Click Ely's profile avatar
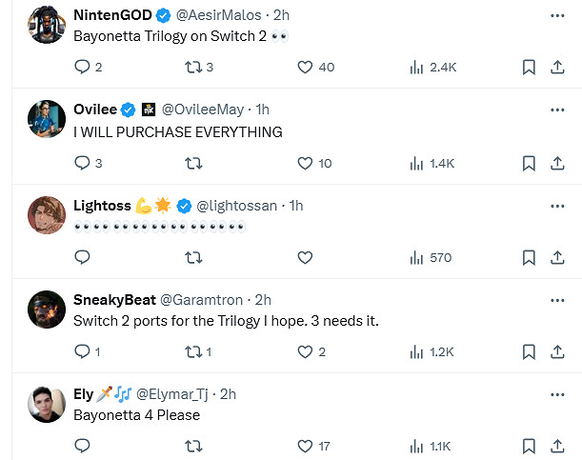The height and width of the screenshot is (460, 582). 46,404
